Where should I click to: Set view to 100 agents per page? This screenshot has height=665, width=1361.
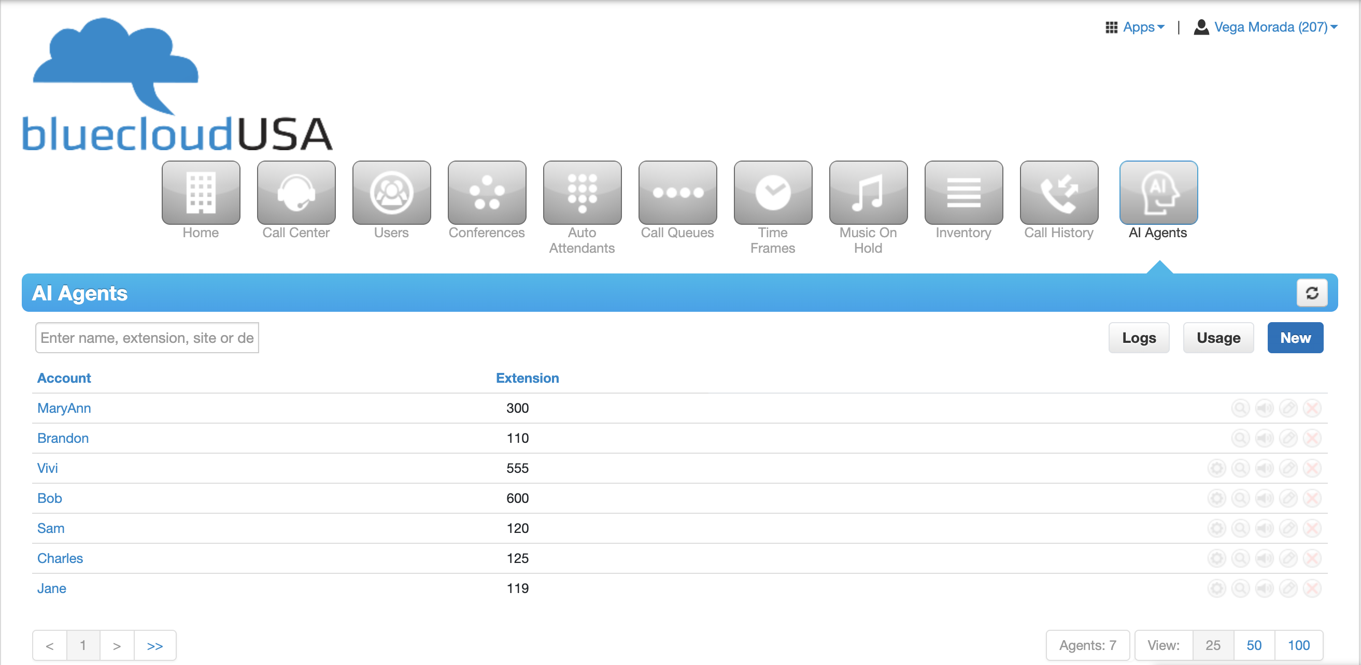[1298, 645]
